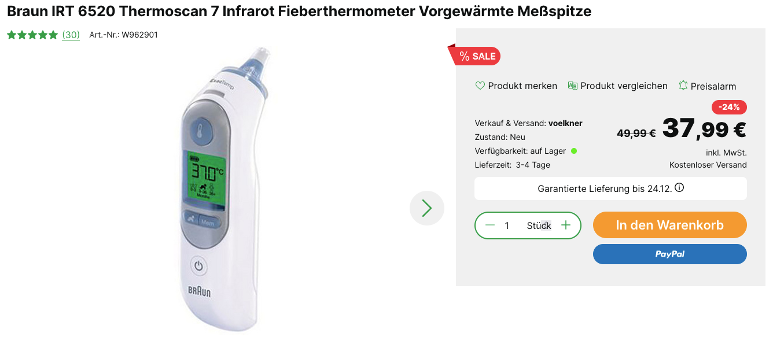This screenshot has height=344, width=773.
Task: Click the green five-star rating
Action: [32, 35]
